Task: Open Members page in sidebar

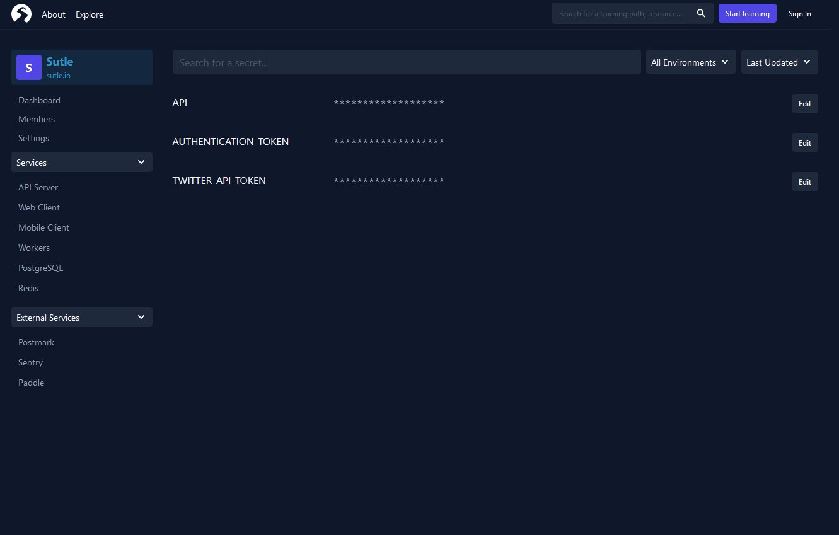Action: click(x=37, y=119)
